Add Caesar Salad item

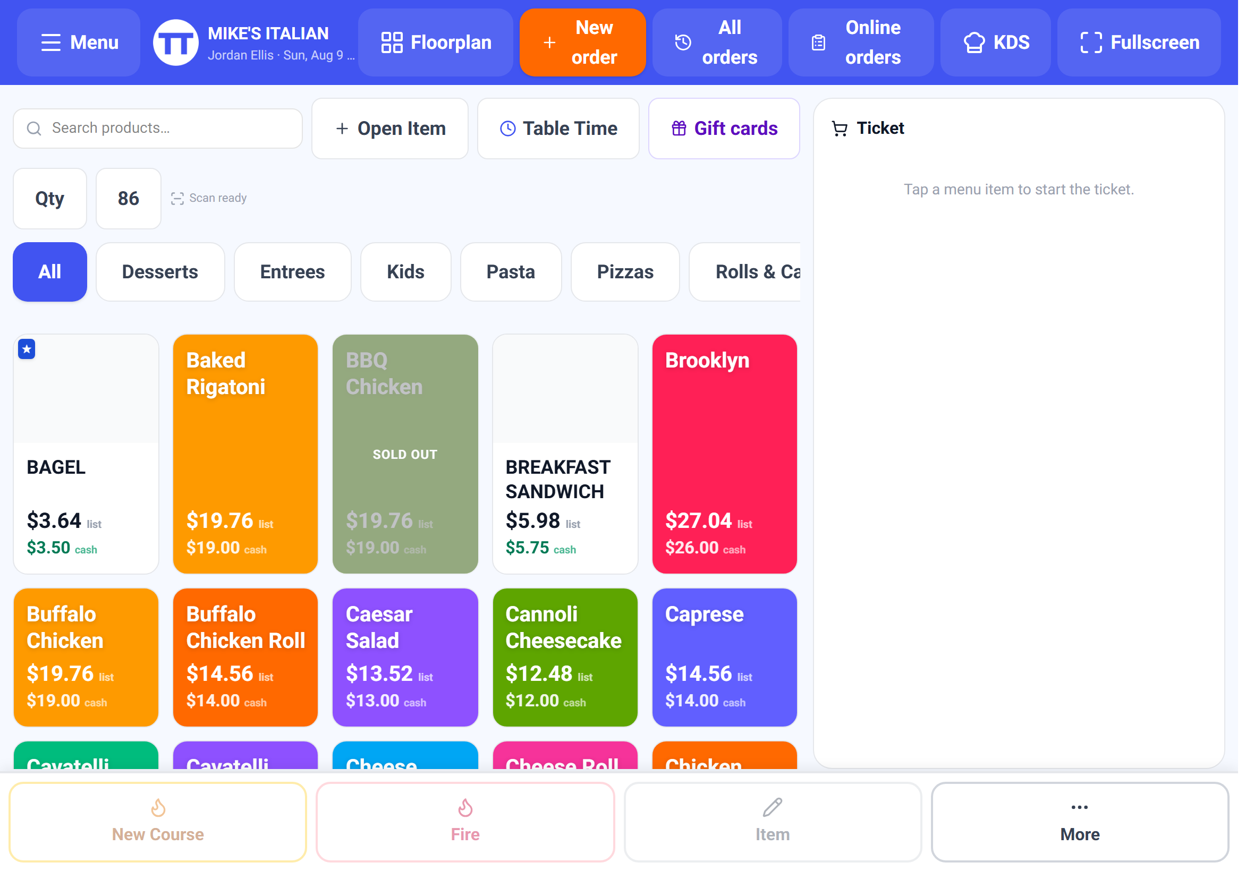(405, 657)
